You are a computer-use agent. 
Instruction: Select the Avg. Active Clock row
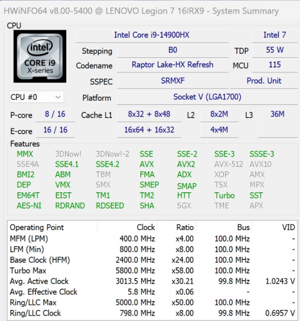coord(152,281)
